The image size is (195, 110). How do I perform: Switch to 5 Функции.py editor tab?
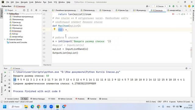[141, 10]
